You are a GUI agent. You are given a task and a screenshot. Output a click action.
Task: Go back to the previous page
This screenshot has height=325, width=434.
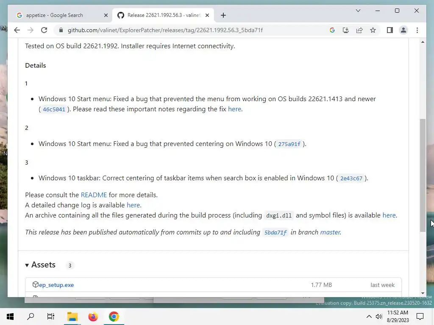[17, 30]
